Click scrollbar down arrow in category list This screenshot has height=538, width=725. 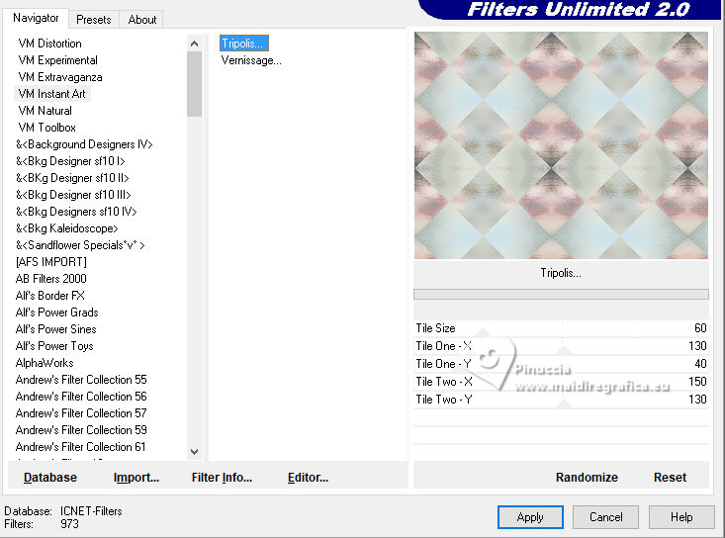pyautogui.click(x=194, y=452)
